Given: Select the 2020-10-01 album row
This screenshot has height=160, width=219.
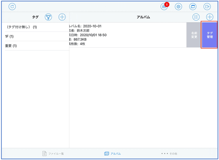Looking at the screenshot, I should coord(125,35).
